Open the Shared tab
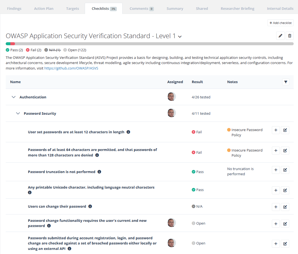The image size is (298, 254). 202,8
